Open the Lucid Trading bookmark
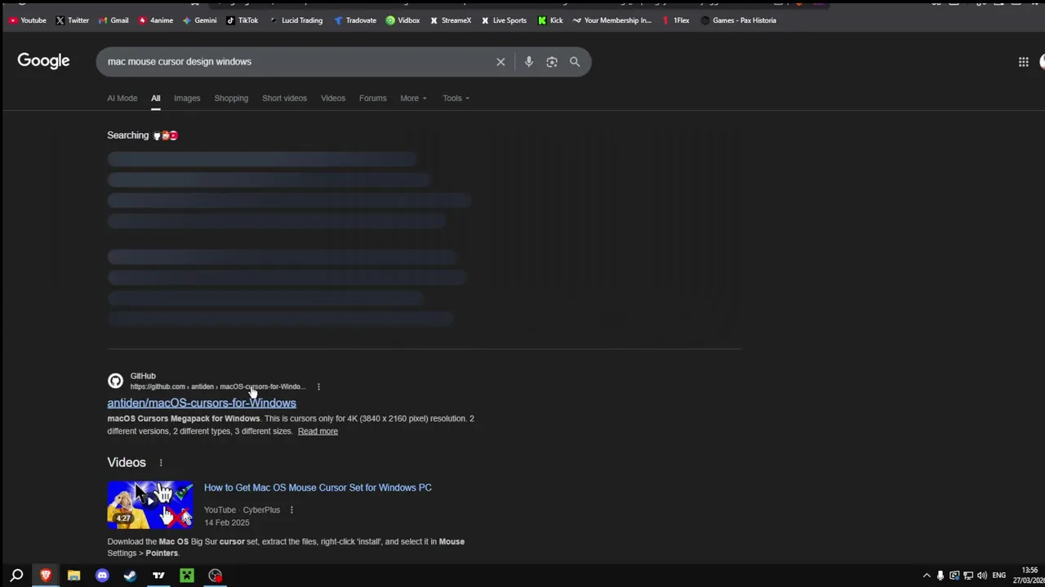 296,20
